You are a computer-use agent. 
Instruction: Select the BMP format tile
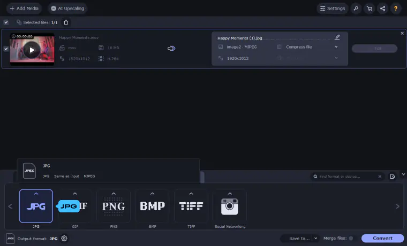[153, 206]
